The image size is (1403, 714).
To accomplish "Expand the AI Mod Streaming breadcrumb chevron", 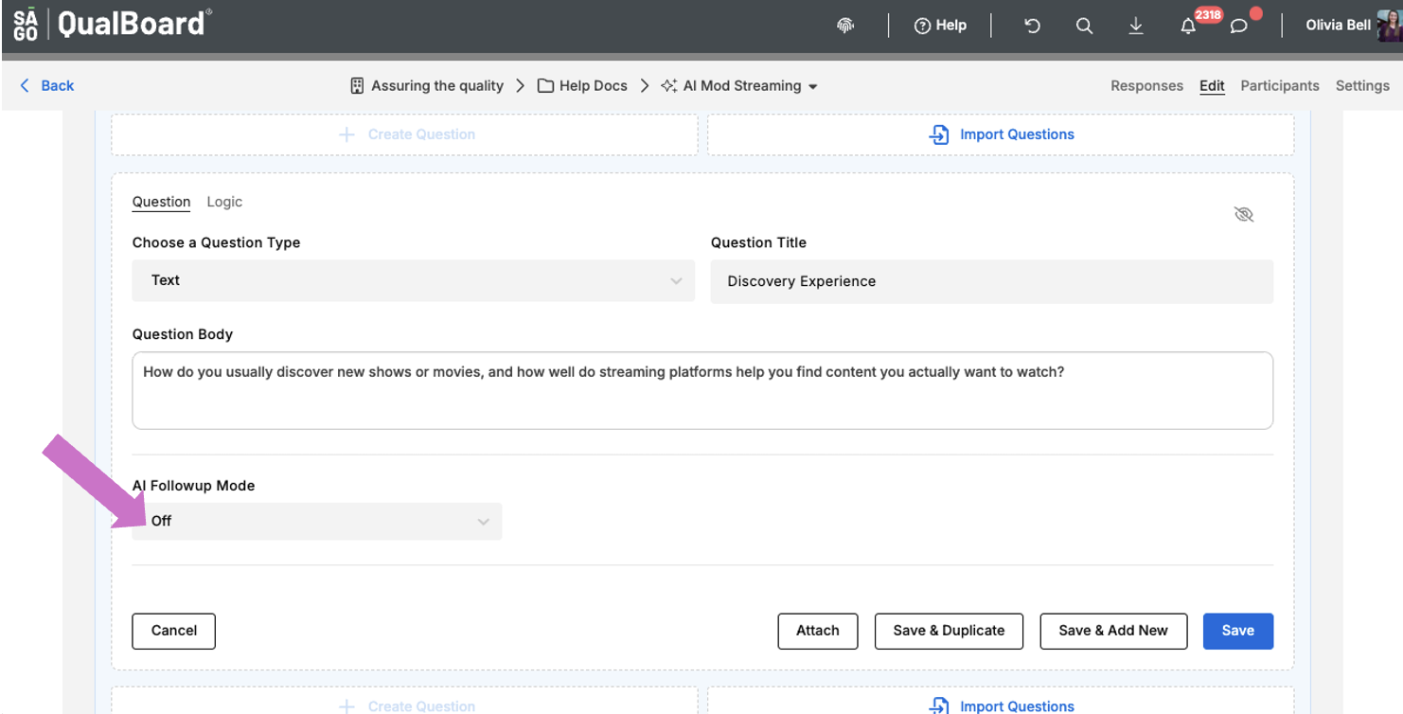I will [x=814, y=85].
